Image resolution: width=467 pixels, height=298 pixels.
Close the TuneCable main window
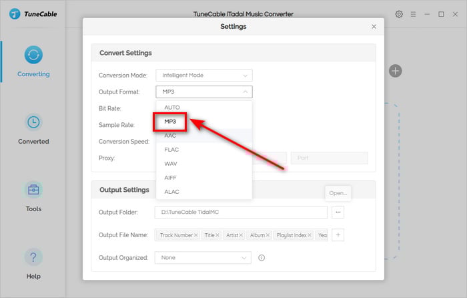point(455,14)
